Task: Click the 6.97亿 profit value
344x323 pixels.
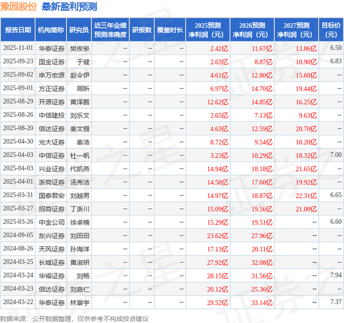Action: pyautogui.click(x=219, y=88)
